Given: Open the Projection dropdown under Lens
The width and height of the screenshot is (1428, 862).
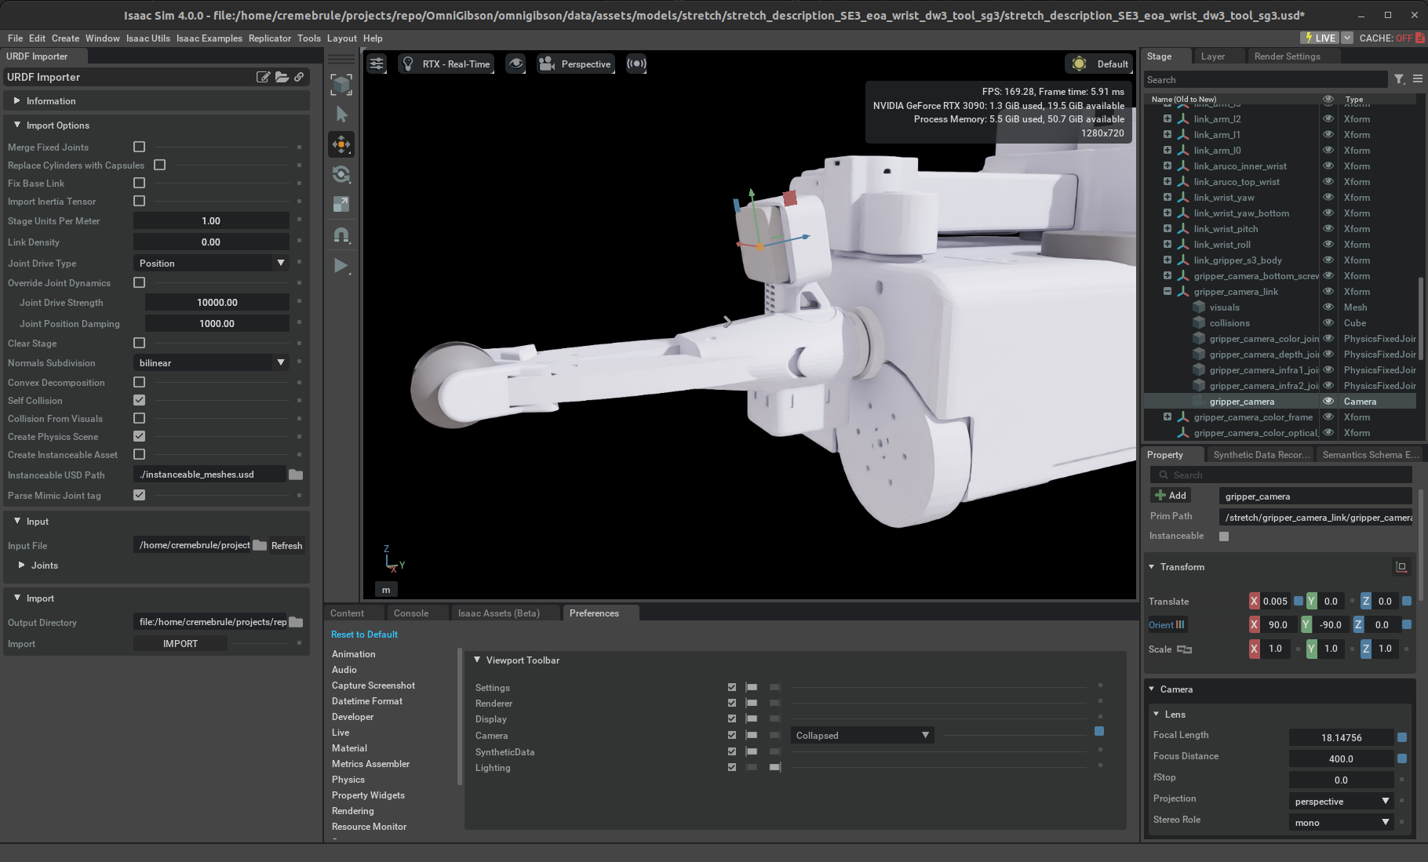Looking at the screenshot, I should click(1341, 801).
